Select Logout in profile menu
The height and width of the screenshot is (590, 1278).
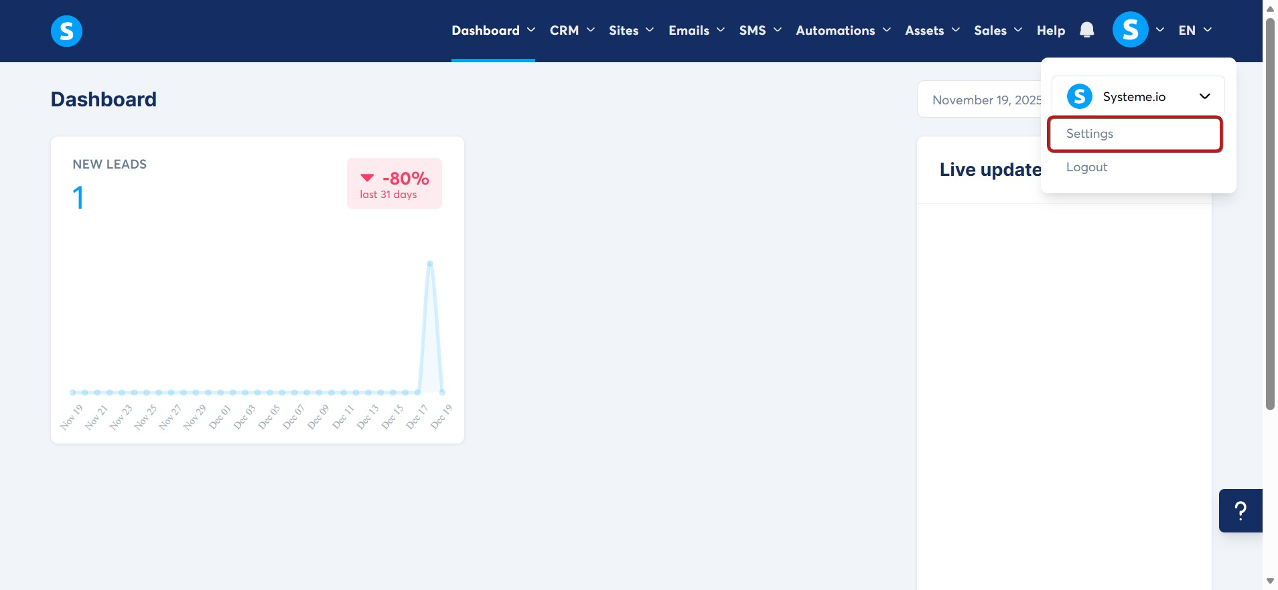tap(1086, 167)
